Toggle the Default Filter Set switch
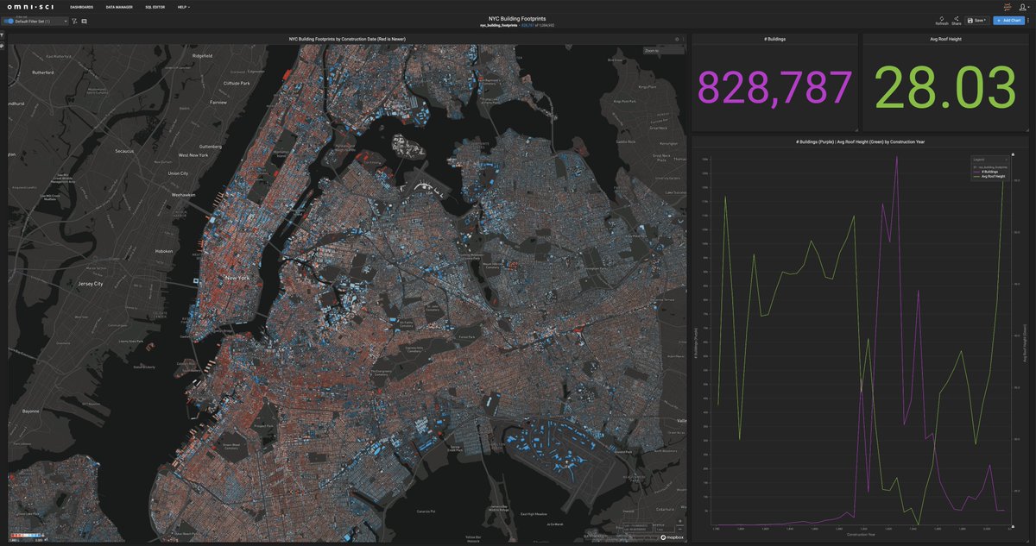Viewport: 1036px width, 546px height. 9,21
